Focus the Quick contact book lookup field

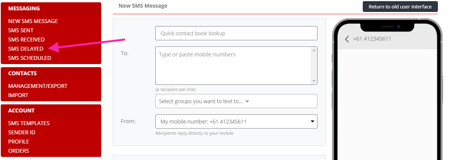[x=236, y=33]
